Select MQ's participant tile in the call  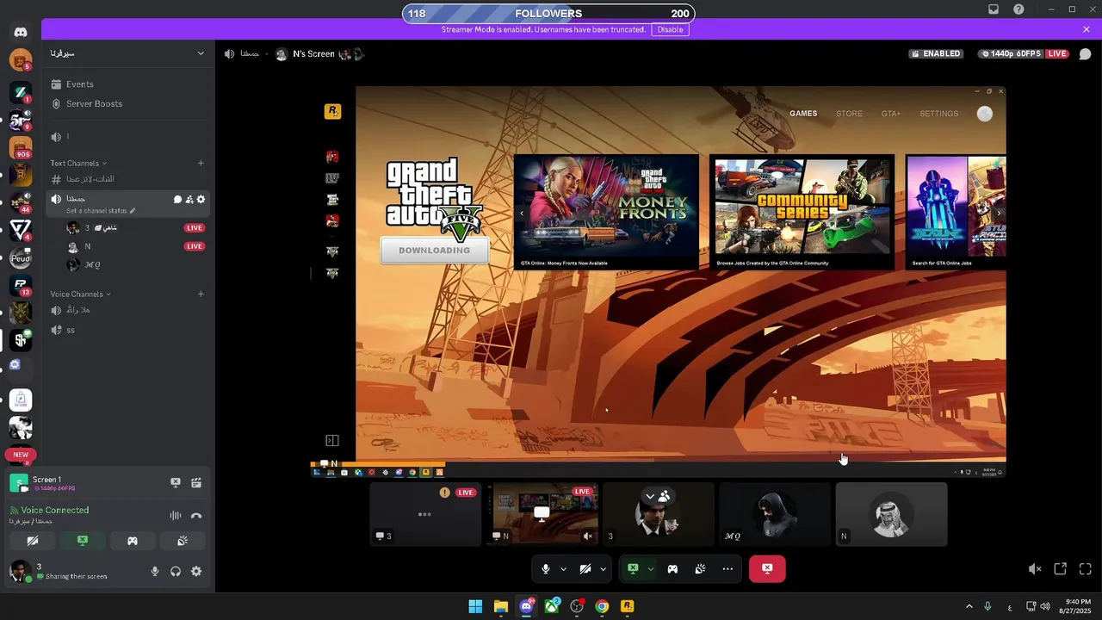[775, 514]
